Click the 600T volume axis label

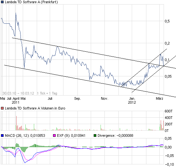pyautogui.click(x=169, y=111)
